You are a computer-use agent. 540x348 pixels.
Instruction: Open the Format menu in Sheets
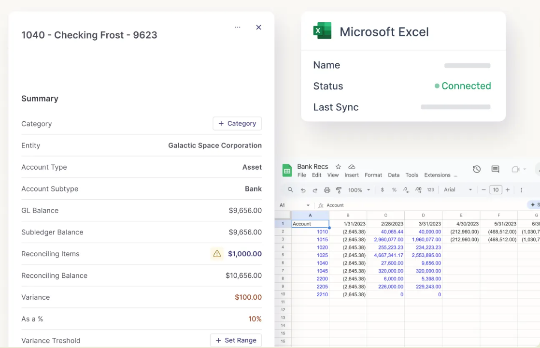click(373, 175)
